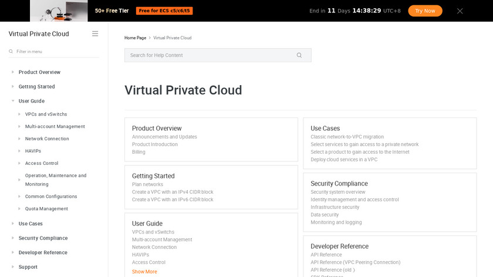Open Developer Reference sidebar item
Image resolution: width=493 pixels, height=277 pixels.
click(x=43, y=253)
